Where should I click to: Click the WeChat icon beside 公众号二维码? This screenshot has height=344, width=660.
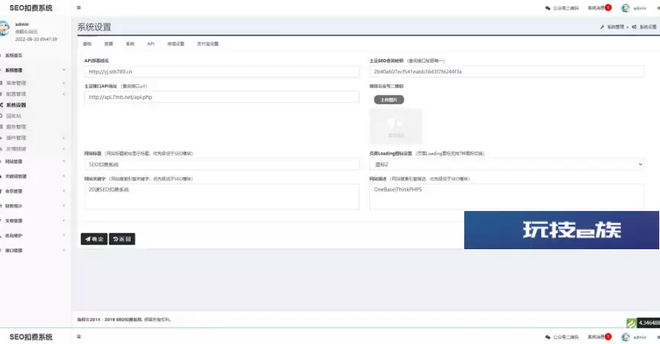point(548,8)
